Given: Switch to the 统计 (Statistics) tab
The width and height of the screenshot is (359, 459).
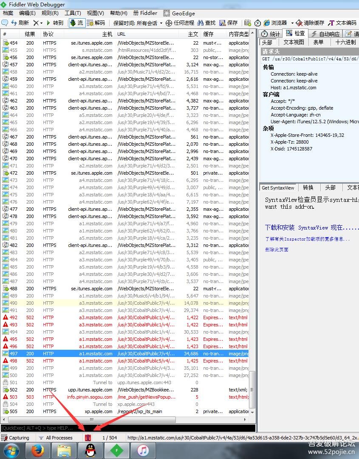Looking at the screenshot, I should click(x=270, y=34).
